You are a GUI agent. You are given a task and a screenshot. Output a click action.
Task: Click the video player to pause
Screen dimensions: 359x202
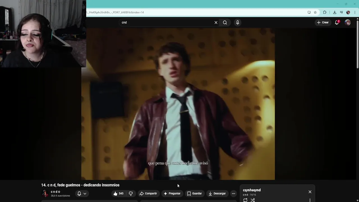(178, 104)
